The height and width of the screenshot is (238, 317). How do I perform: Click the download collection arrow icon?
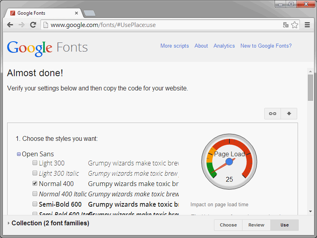click(289, 114)
